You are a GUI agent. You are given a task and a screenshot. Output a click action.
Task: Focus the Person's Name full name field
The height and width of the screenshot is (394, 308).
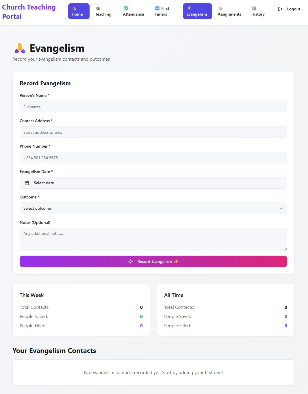pyautogui.click(x=153, y=107)
